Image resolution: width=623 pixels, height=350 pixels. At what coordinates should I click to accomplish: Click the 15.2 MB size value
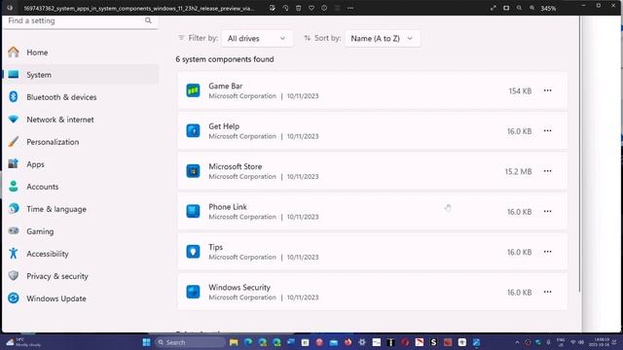518,171
